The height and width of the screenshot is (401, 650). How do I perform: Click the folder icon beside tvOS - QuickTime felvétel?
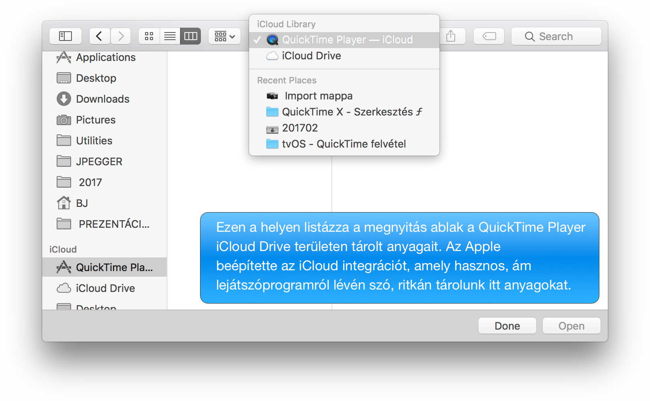[272, 144]
